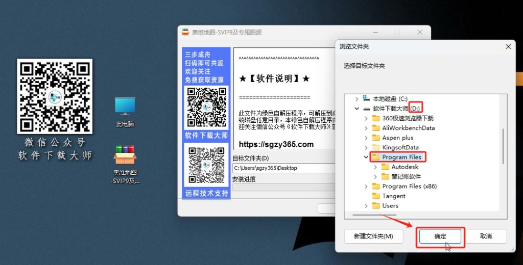Select the 本地磁盘 (C:) tree row
The width and height of the screenshot is (523, 265).
pos(390,99)
